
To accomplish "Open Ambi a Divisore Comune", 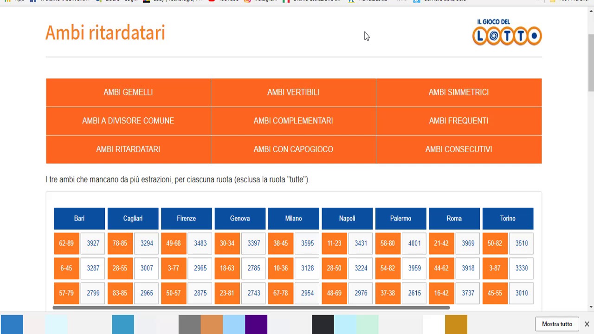I will (x=128, y=121).
